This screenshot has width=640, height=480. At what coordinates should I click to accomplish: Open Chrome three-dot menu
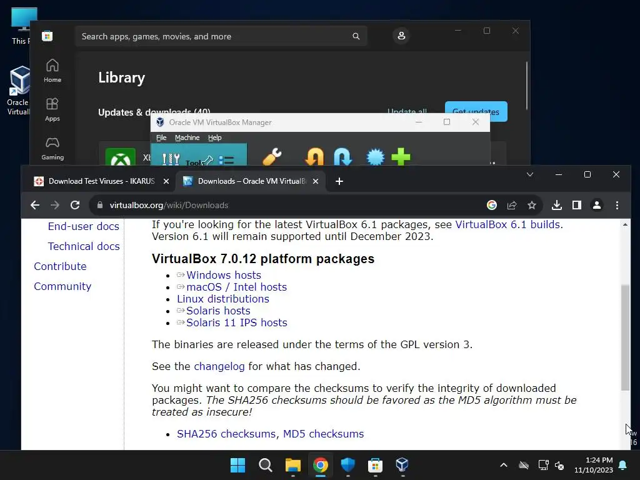pos(617,205)
